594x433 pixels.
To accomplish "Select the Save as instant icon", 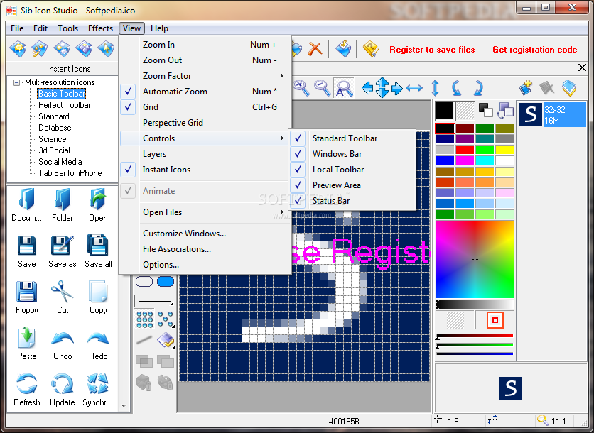I will [x=62, y=251].
